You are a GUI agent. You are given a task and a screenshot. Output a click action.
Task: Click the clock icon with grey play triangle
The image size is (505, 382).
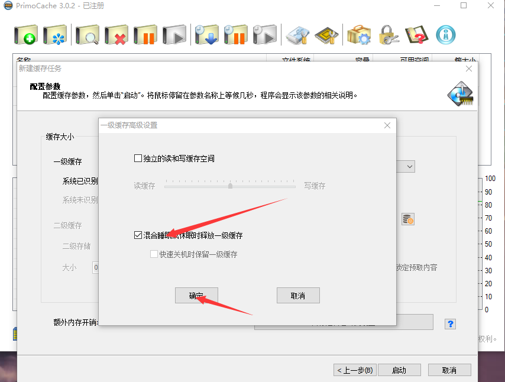265,35
